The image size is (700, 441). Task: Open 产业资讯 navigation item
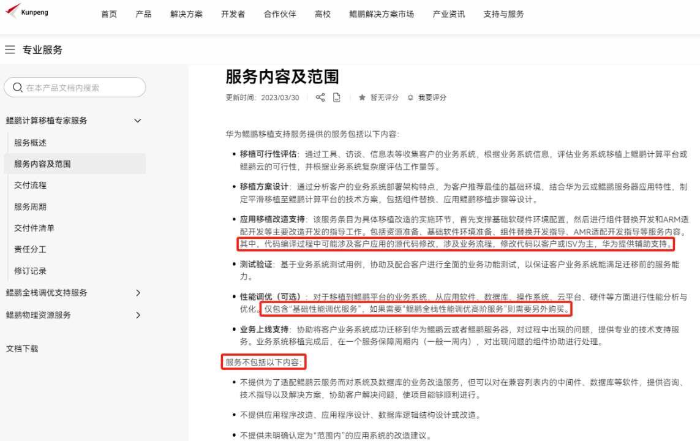pos(449,14)
